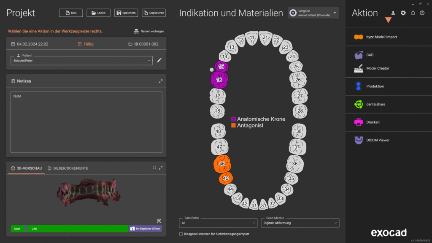Viewport: 432px width, 243px height.
Task: Switch to the BILDER/DOKUMENTE tab
Action: (x=68, y=168)
